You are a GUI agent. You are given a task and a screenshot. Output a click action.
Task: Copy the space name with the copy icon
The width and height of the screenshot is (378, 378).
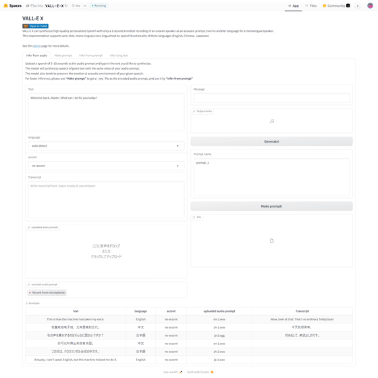66,5
